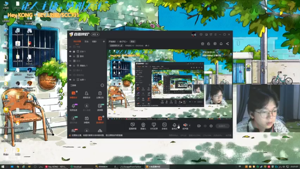Click the unlock padlock icon in header row
300x169 pixels.
pyautogui.click(x=208, y=44)
